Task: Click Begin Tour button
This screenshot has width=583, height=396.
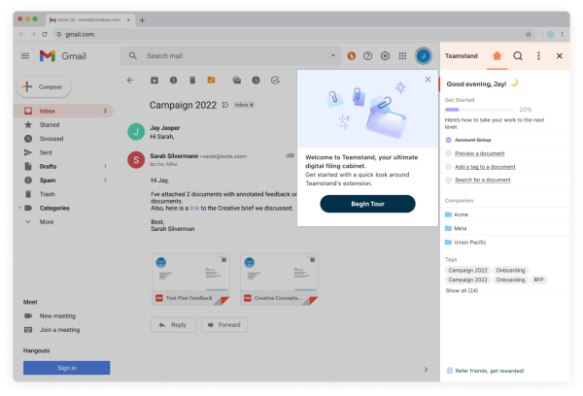Action: (x=367, y=204)
